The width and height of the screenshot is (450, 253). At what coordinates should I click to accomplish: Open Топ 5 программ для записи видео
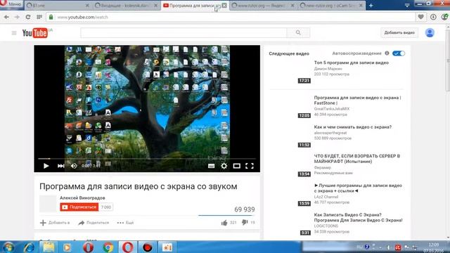pyautogui.click(x=352, y=63)
